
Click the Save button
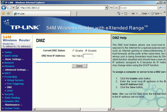coord(79,66)
